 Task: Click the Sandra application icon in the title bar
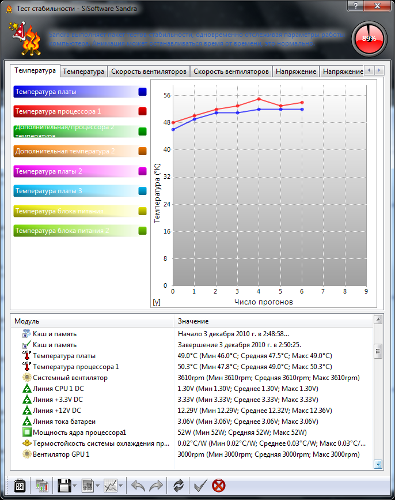coord(9,9)
